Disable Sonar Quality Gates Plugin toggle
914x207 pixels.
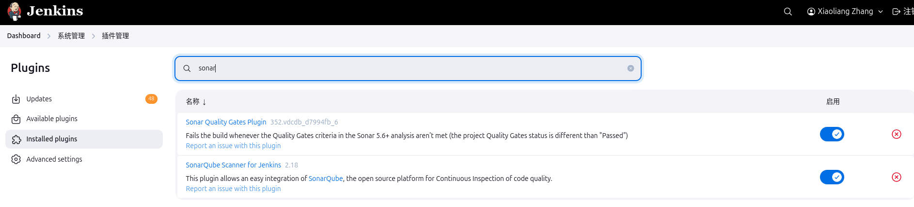pyautogui.click(x=832, y=134)
